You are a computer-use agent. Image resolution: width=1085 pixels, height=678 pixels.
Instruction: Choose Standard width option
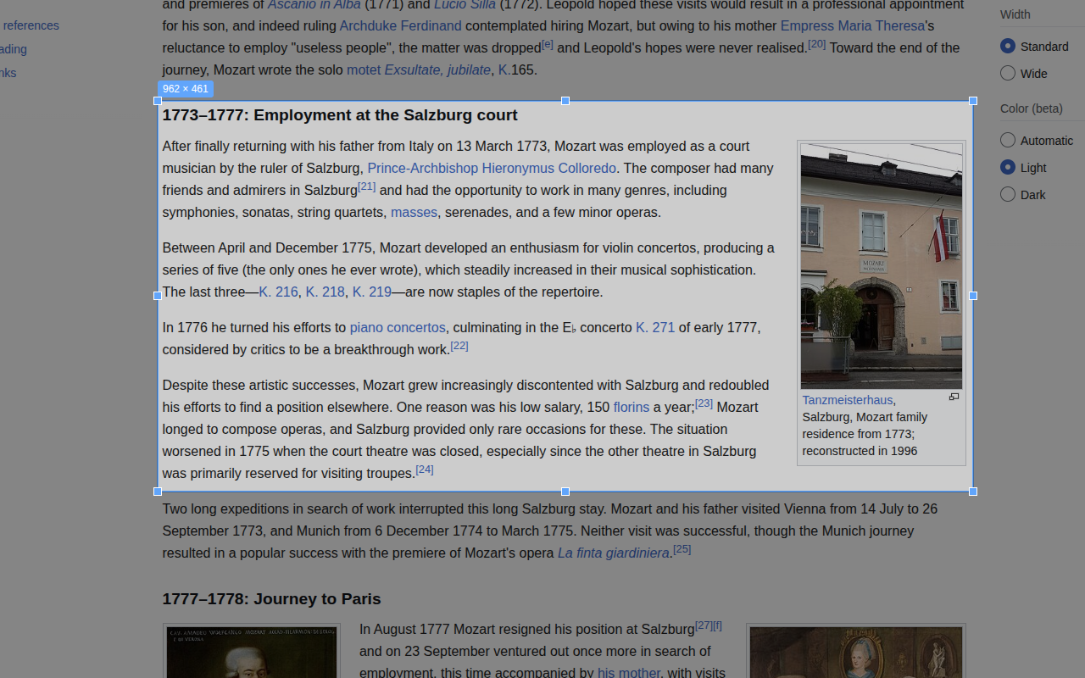(1007, 46)
